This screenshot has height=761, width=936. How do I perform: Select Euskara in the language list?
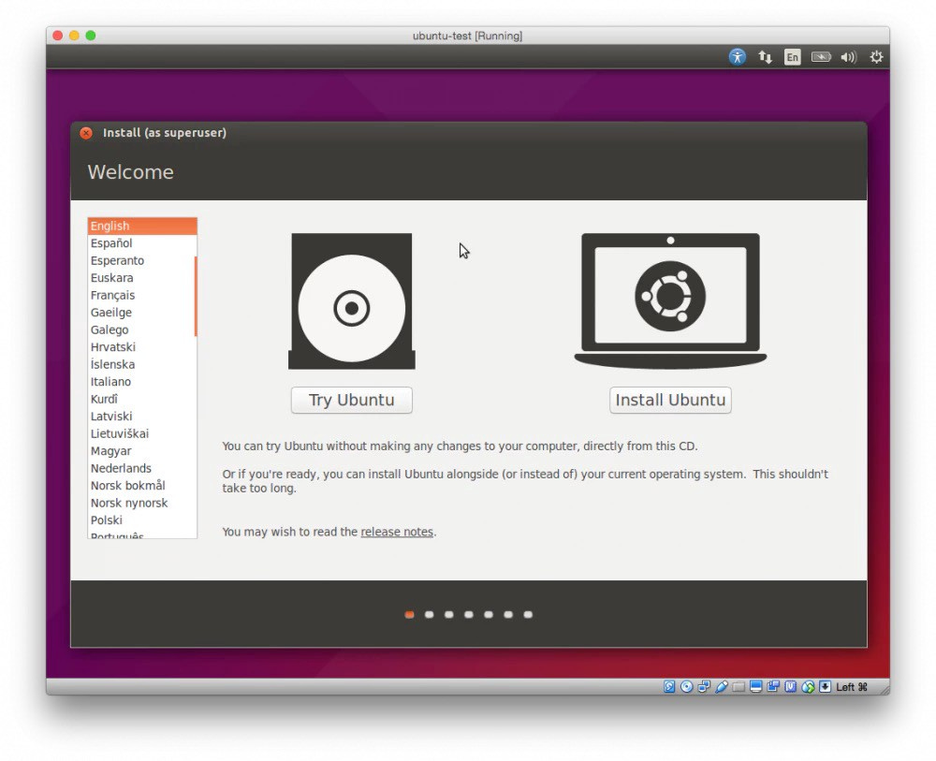pos(142,278)
